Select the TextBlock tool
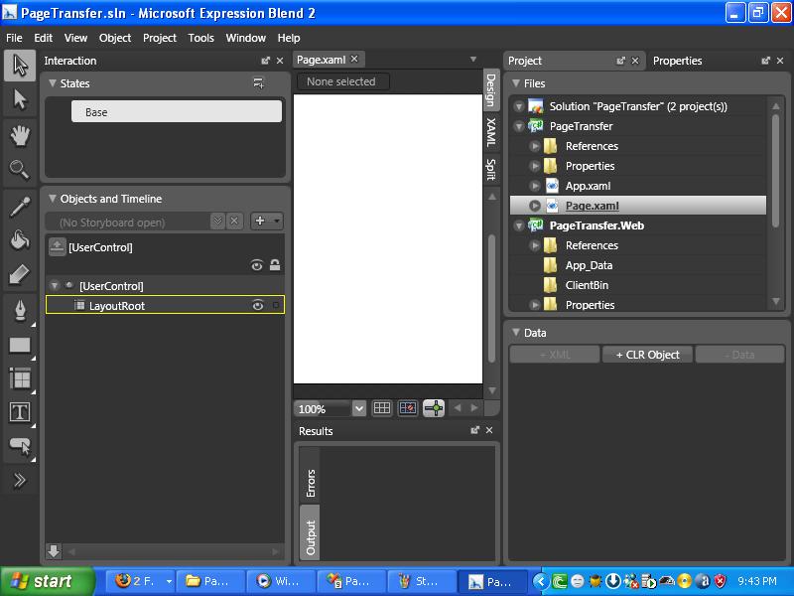The width and height of the screenshot is (794, 596). [x=20, y=412]
